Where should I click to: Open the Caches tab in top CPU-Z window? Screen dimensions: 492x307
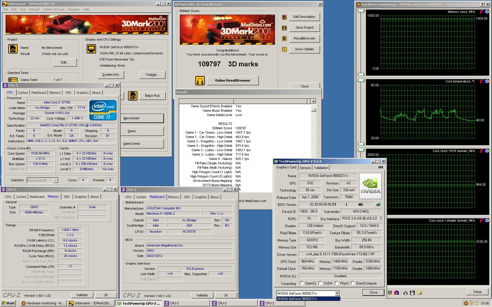pyautogui.click(x=23, y=93)
